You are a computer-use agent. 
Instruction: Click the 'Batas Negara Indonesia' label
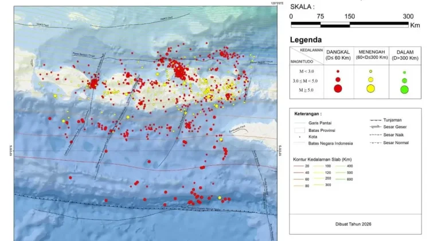330,143
